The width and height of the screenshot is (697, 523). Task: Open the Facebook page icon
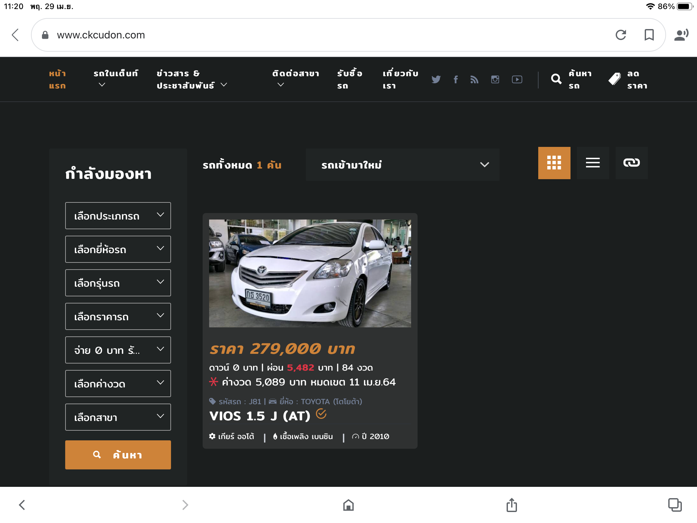pyautogui.click(x=456, y=79)
